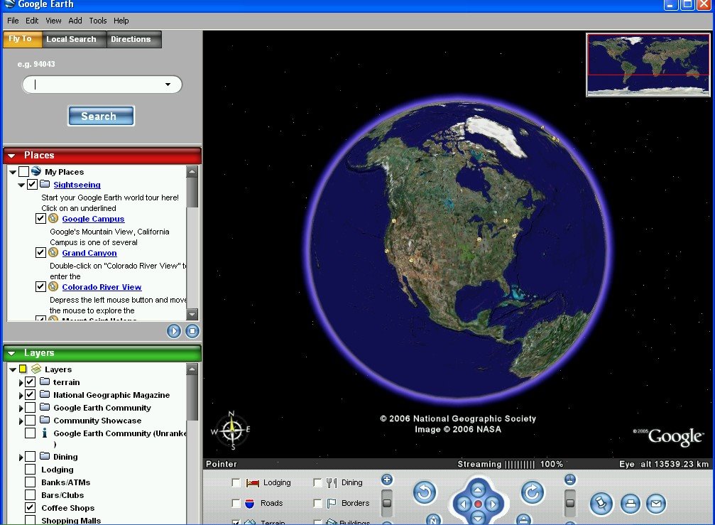Click the Dining fork and knife icon

tap(332, 482)
